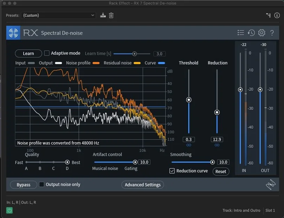
Task: Click the Artifact control slider handle
Action: click(x=135, y=162)
